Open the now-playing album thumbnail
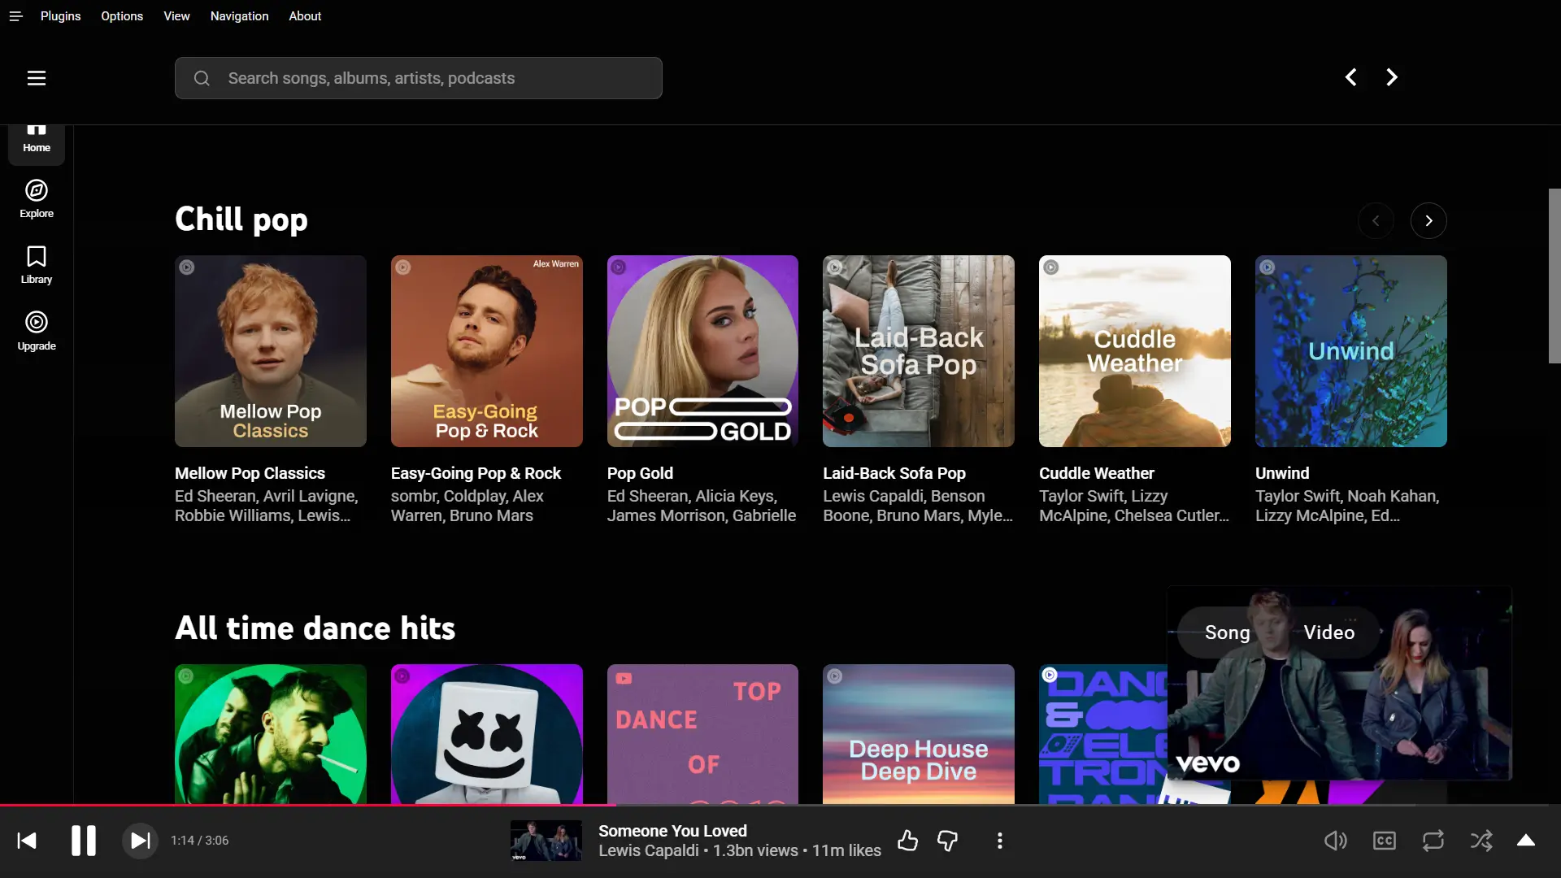Image resolution: width=1561 pixels, height=878 pixels. (x=546, y=841)
